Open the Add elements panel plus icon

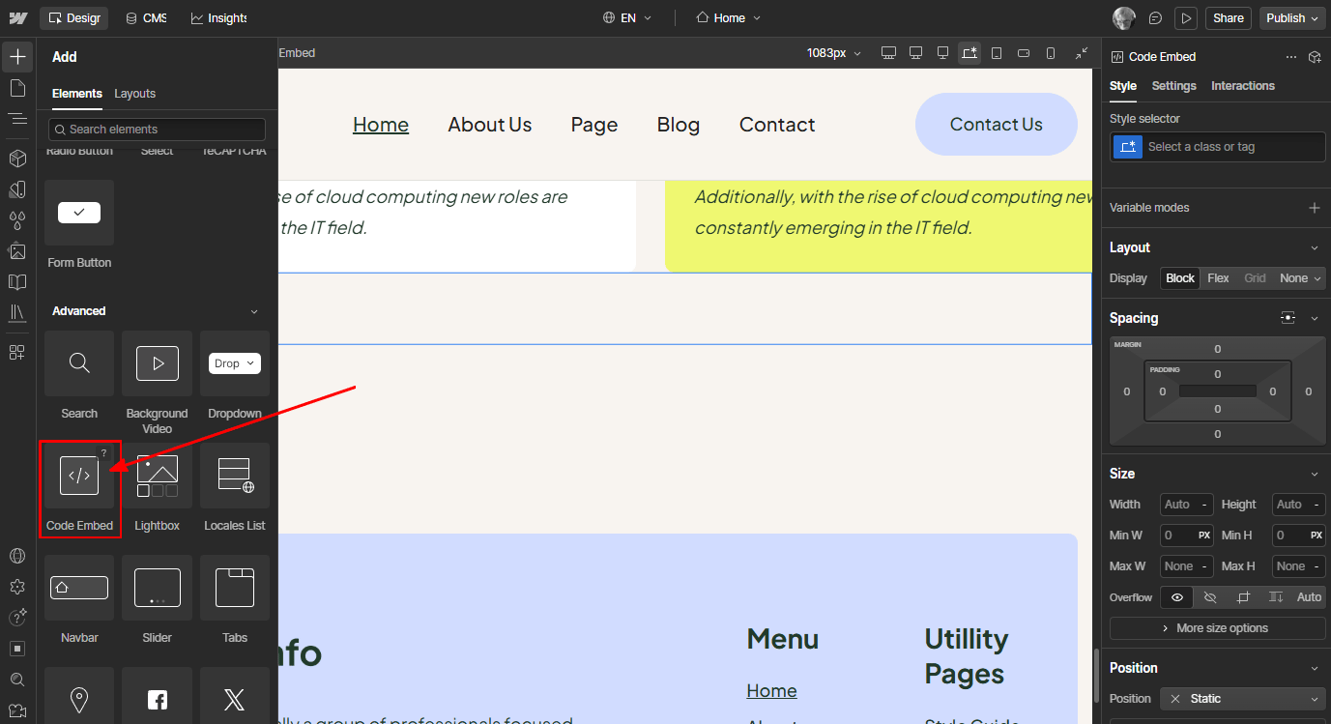[x=17, y=57]
